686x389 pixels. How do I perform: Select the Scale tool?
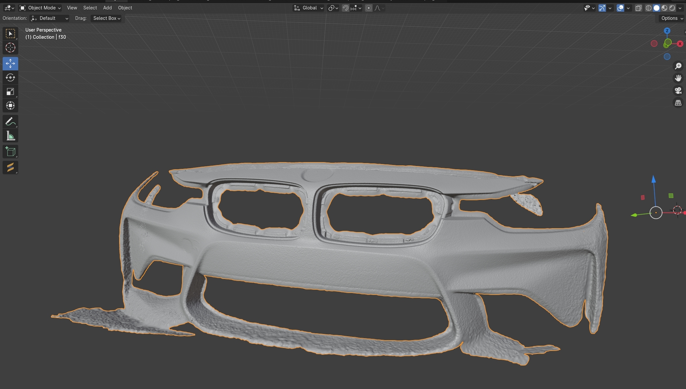click(x=10, y=91)
